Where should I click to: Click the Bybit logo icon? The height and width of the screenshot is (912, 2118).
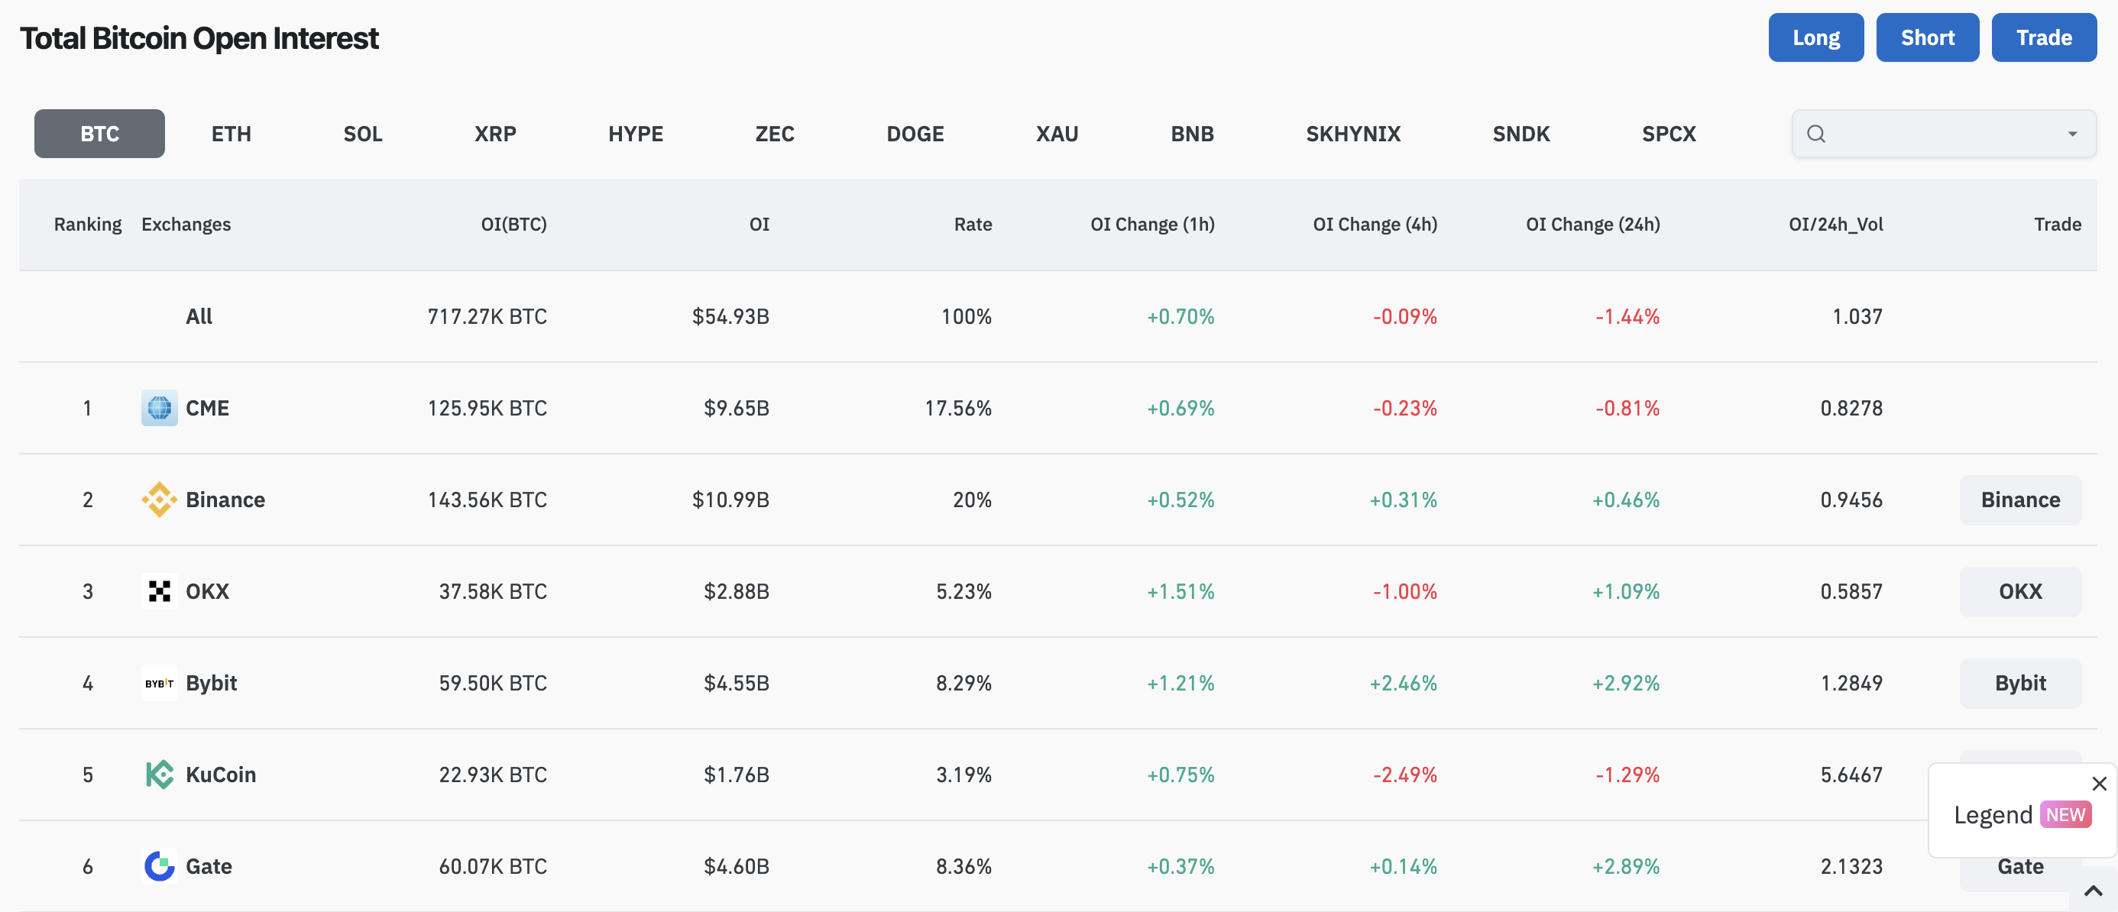(x=160, y=683)
